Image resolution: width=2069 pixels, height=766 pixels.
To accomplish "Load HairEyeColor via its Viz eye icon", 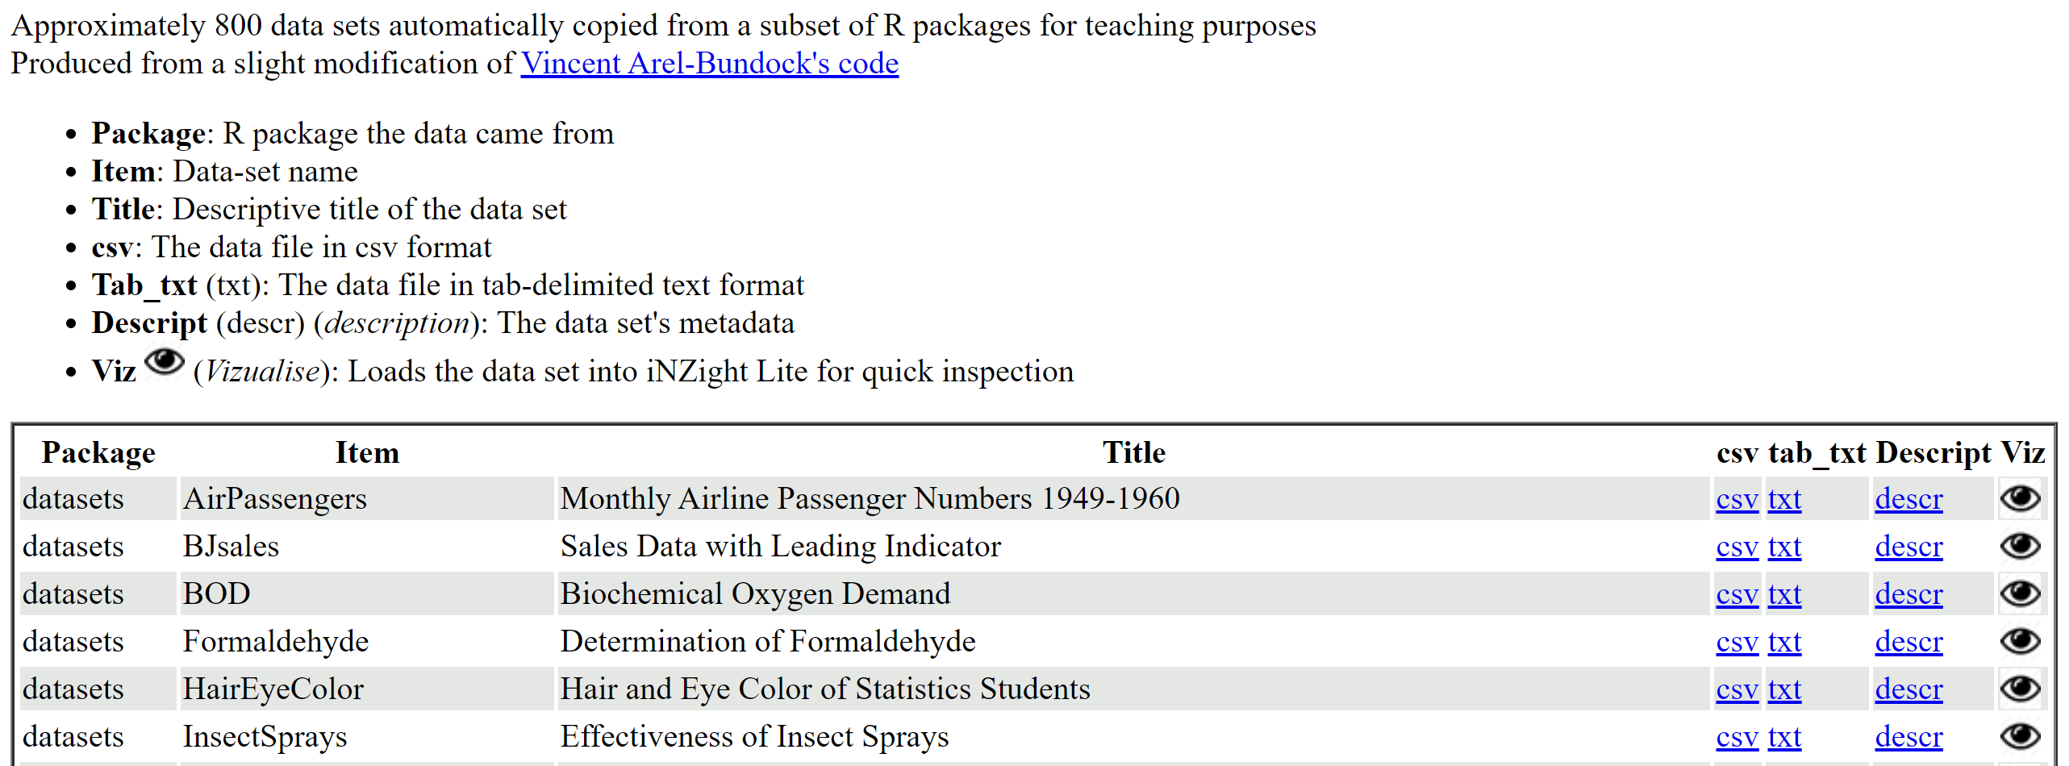I will [x=2020, y=689].
